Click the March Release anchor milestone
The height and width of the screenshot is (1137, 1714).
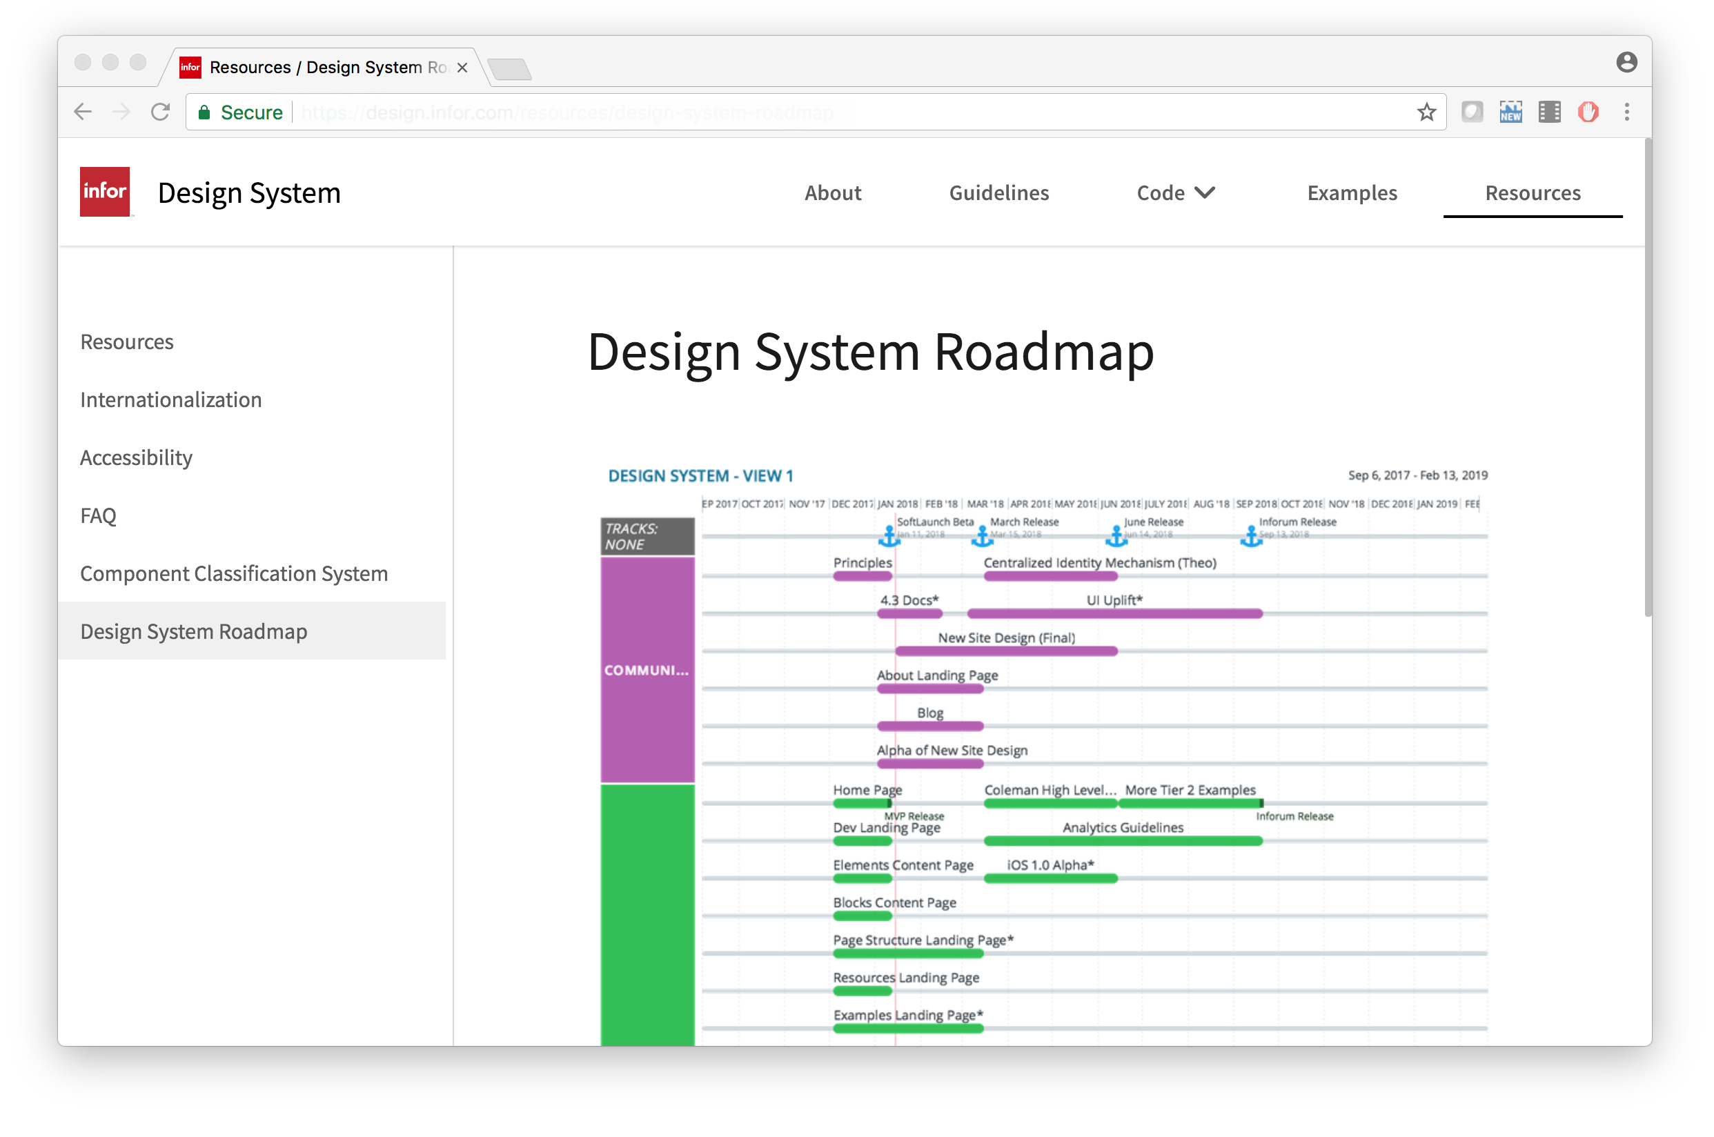[983, 537]
